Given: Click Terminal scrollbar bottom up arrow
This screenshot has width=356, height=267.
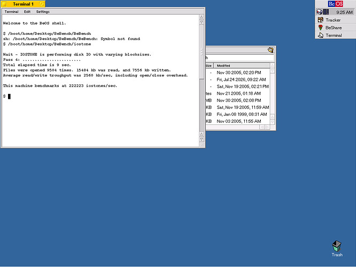Looking at the screenshot, I should (x=202, y=134).
